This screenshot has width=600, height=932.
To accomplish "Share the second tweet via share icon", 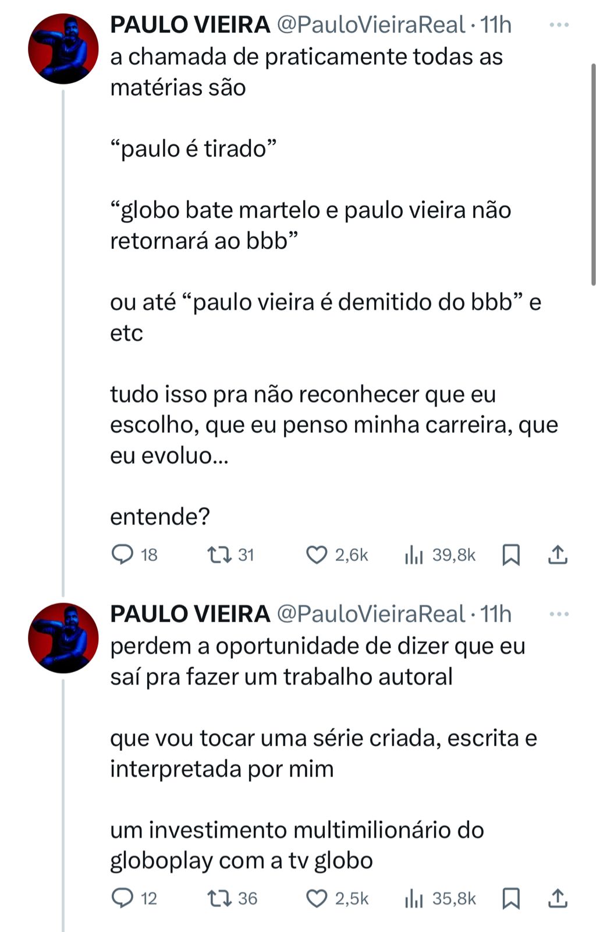I will click(x=558, y=898).
